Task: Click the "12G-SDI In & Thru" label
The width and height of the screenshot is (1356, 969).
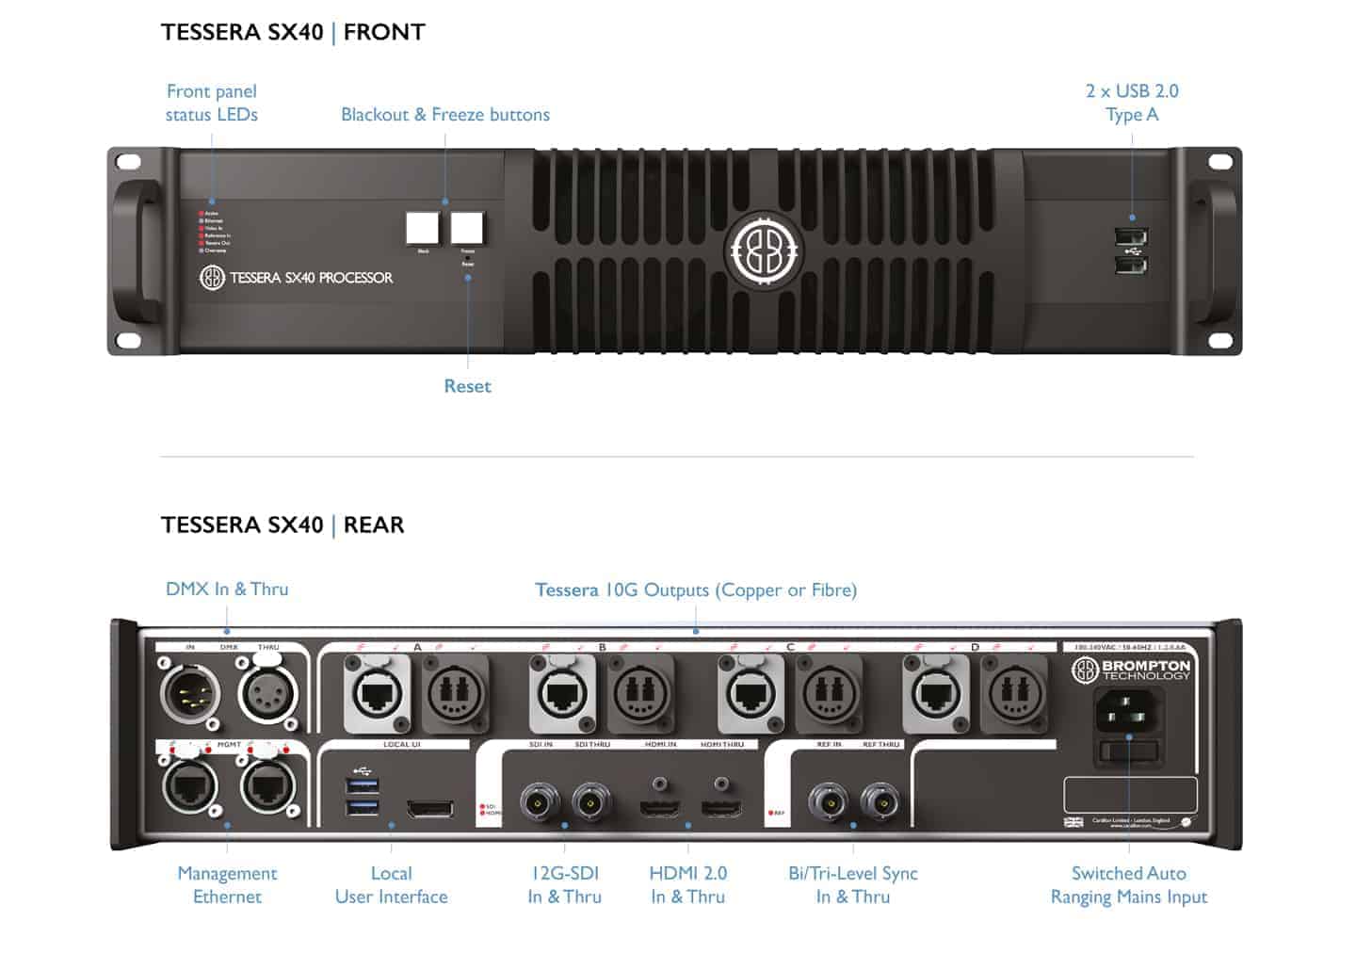Action: click(564, 885)
